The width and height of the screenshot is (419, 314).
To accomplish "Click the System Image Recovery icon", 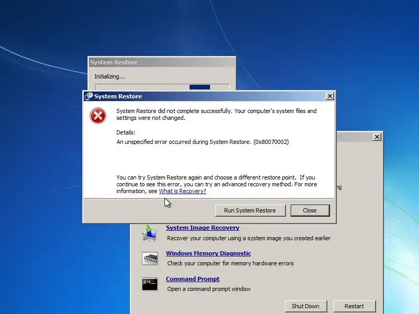I will 150,233.
